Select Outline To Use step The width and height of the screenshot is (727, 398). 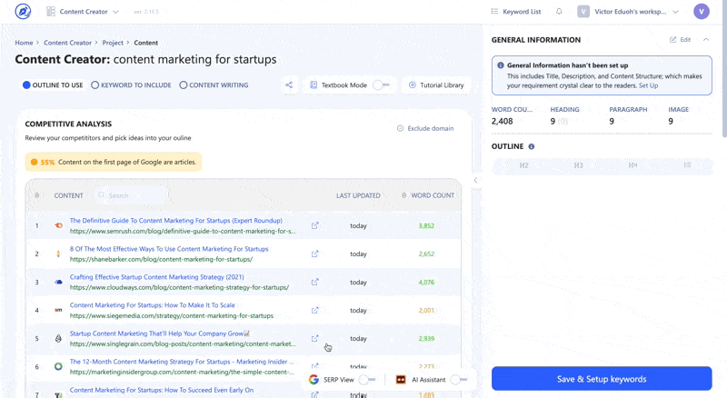point(53,85)
